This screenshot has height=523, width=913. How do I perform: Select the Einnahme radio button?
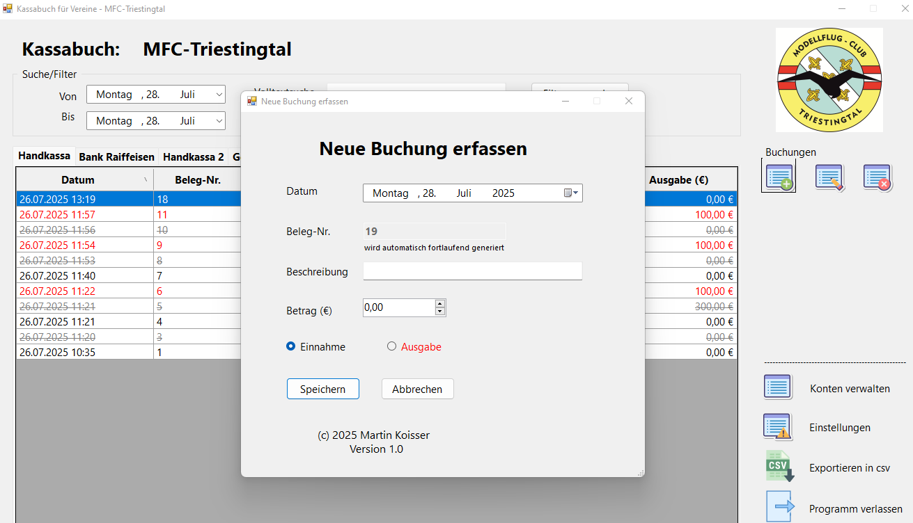coord(291,346)
